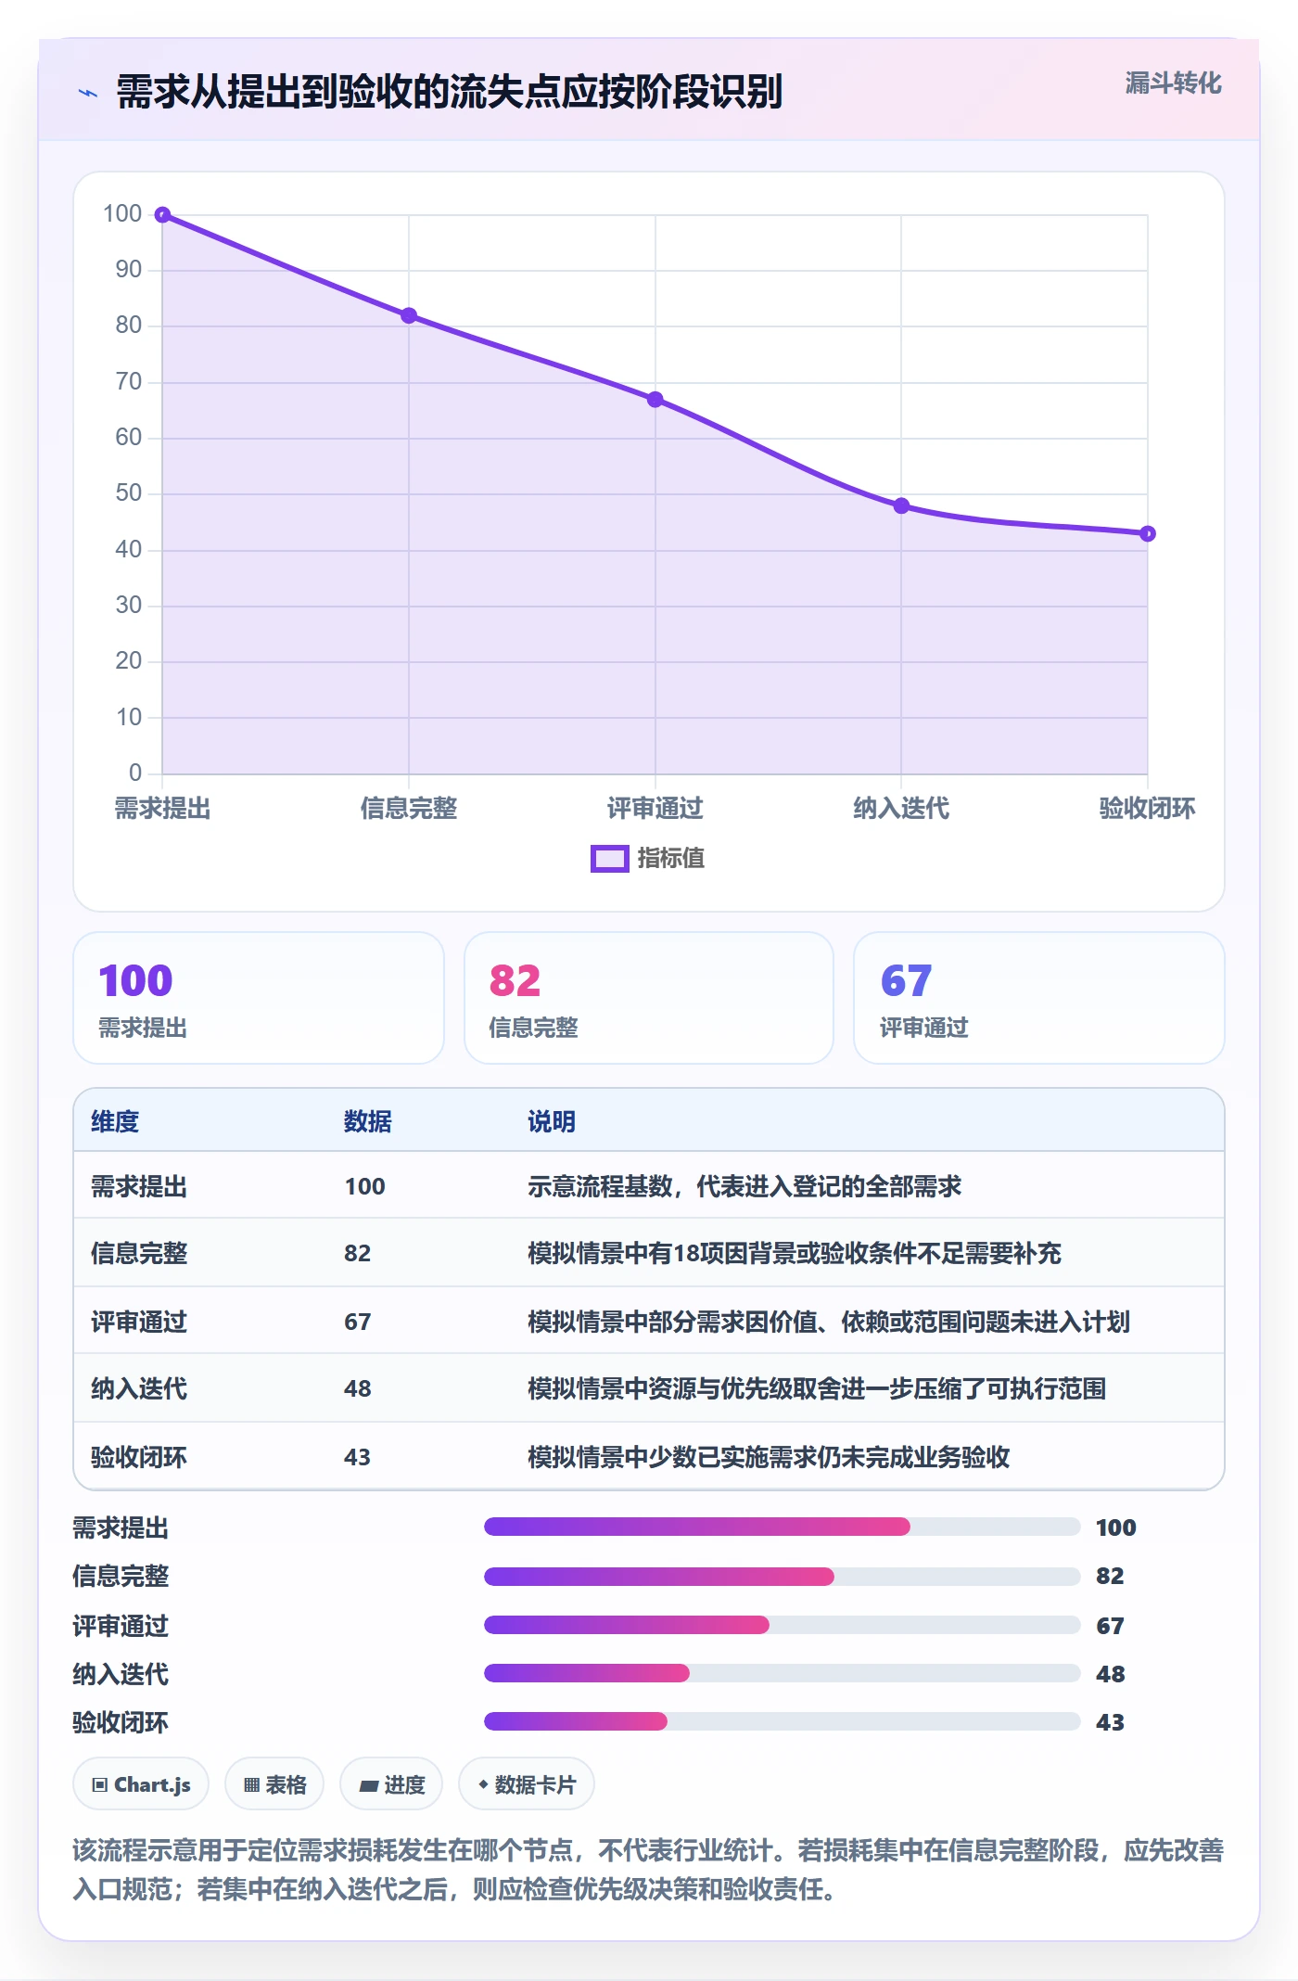Viewport: 1298px width, 1981px height.
Task: Click the lightning icon beside the title
Action: (88, 93)
